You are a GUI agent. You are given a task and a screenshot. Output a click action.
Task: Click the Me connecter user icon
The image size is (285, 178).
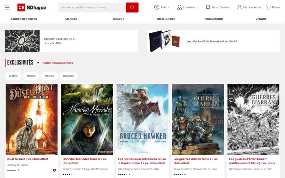click(x=239, y=7)
